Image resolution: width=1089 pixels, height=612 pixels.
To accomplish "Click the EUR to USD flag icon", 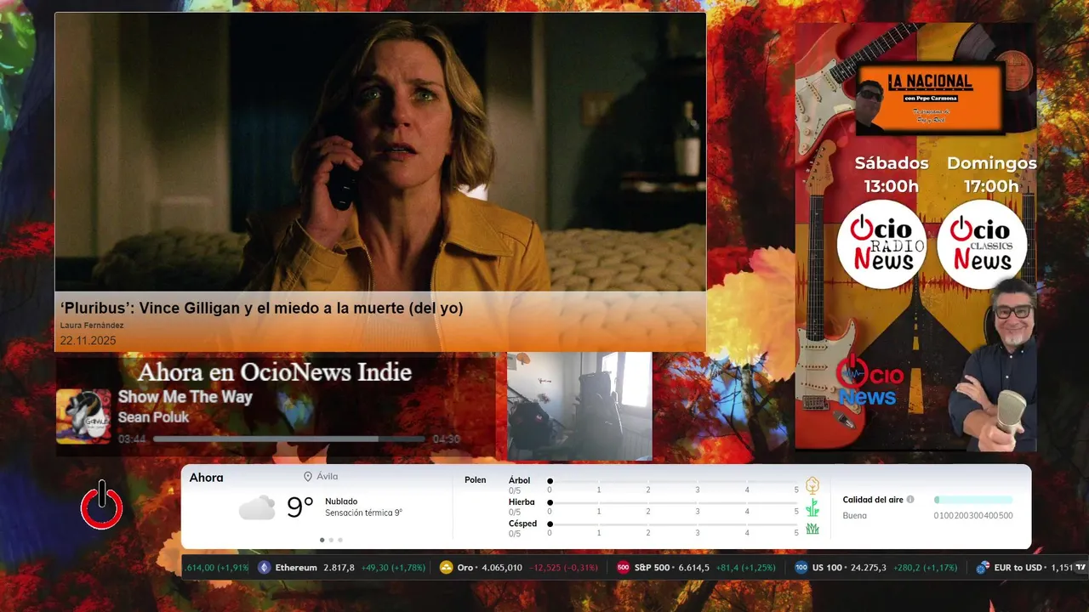I will pos(984,567).
